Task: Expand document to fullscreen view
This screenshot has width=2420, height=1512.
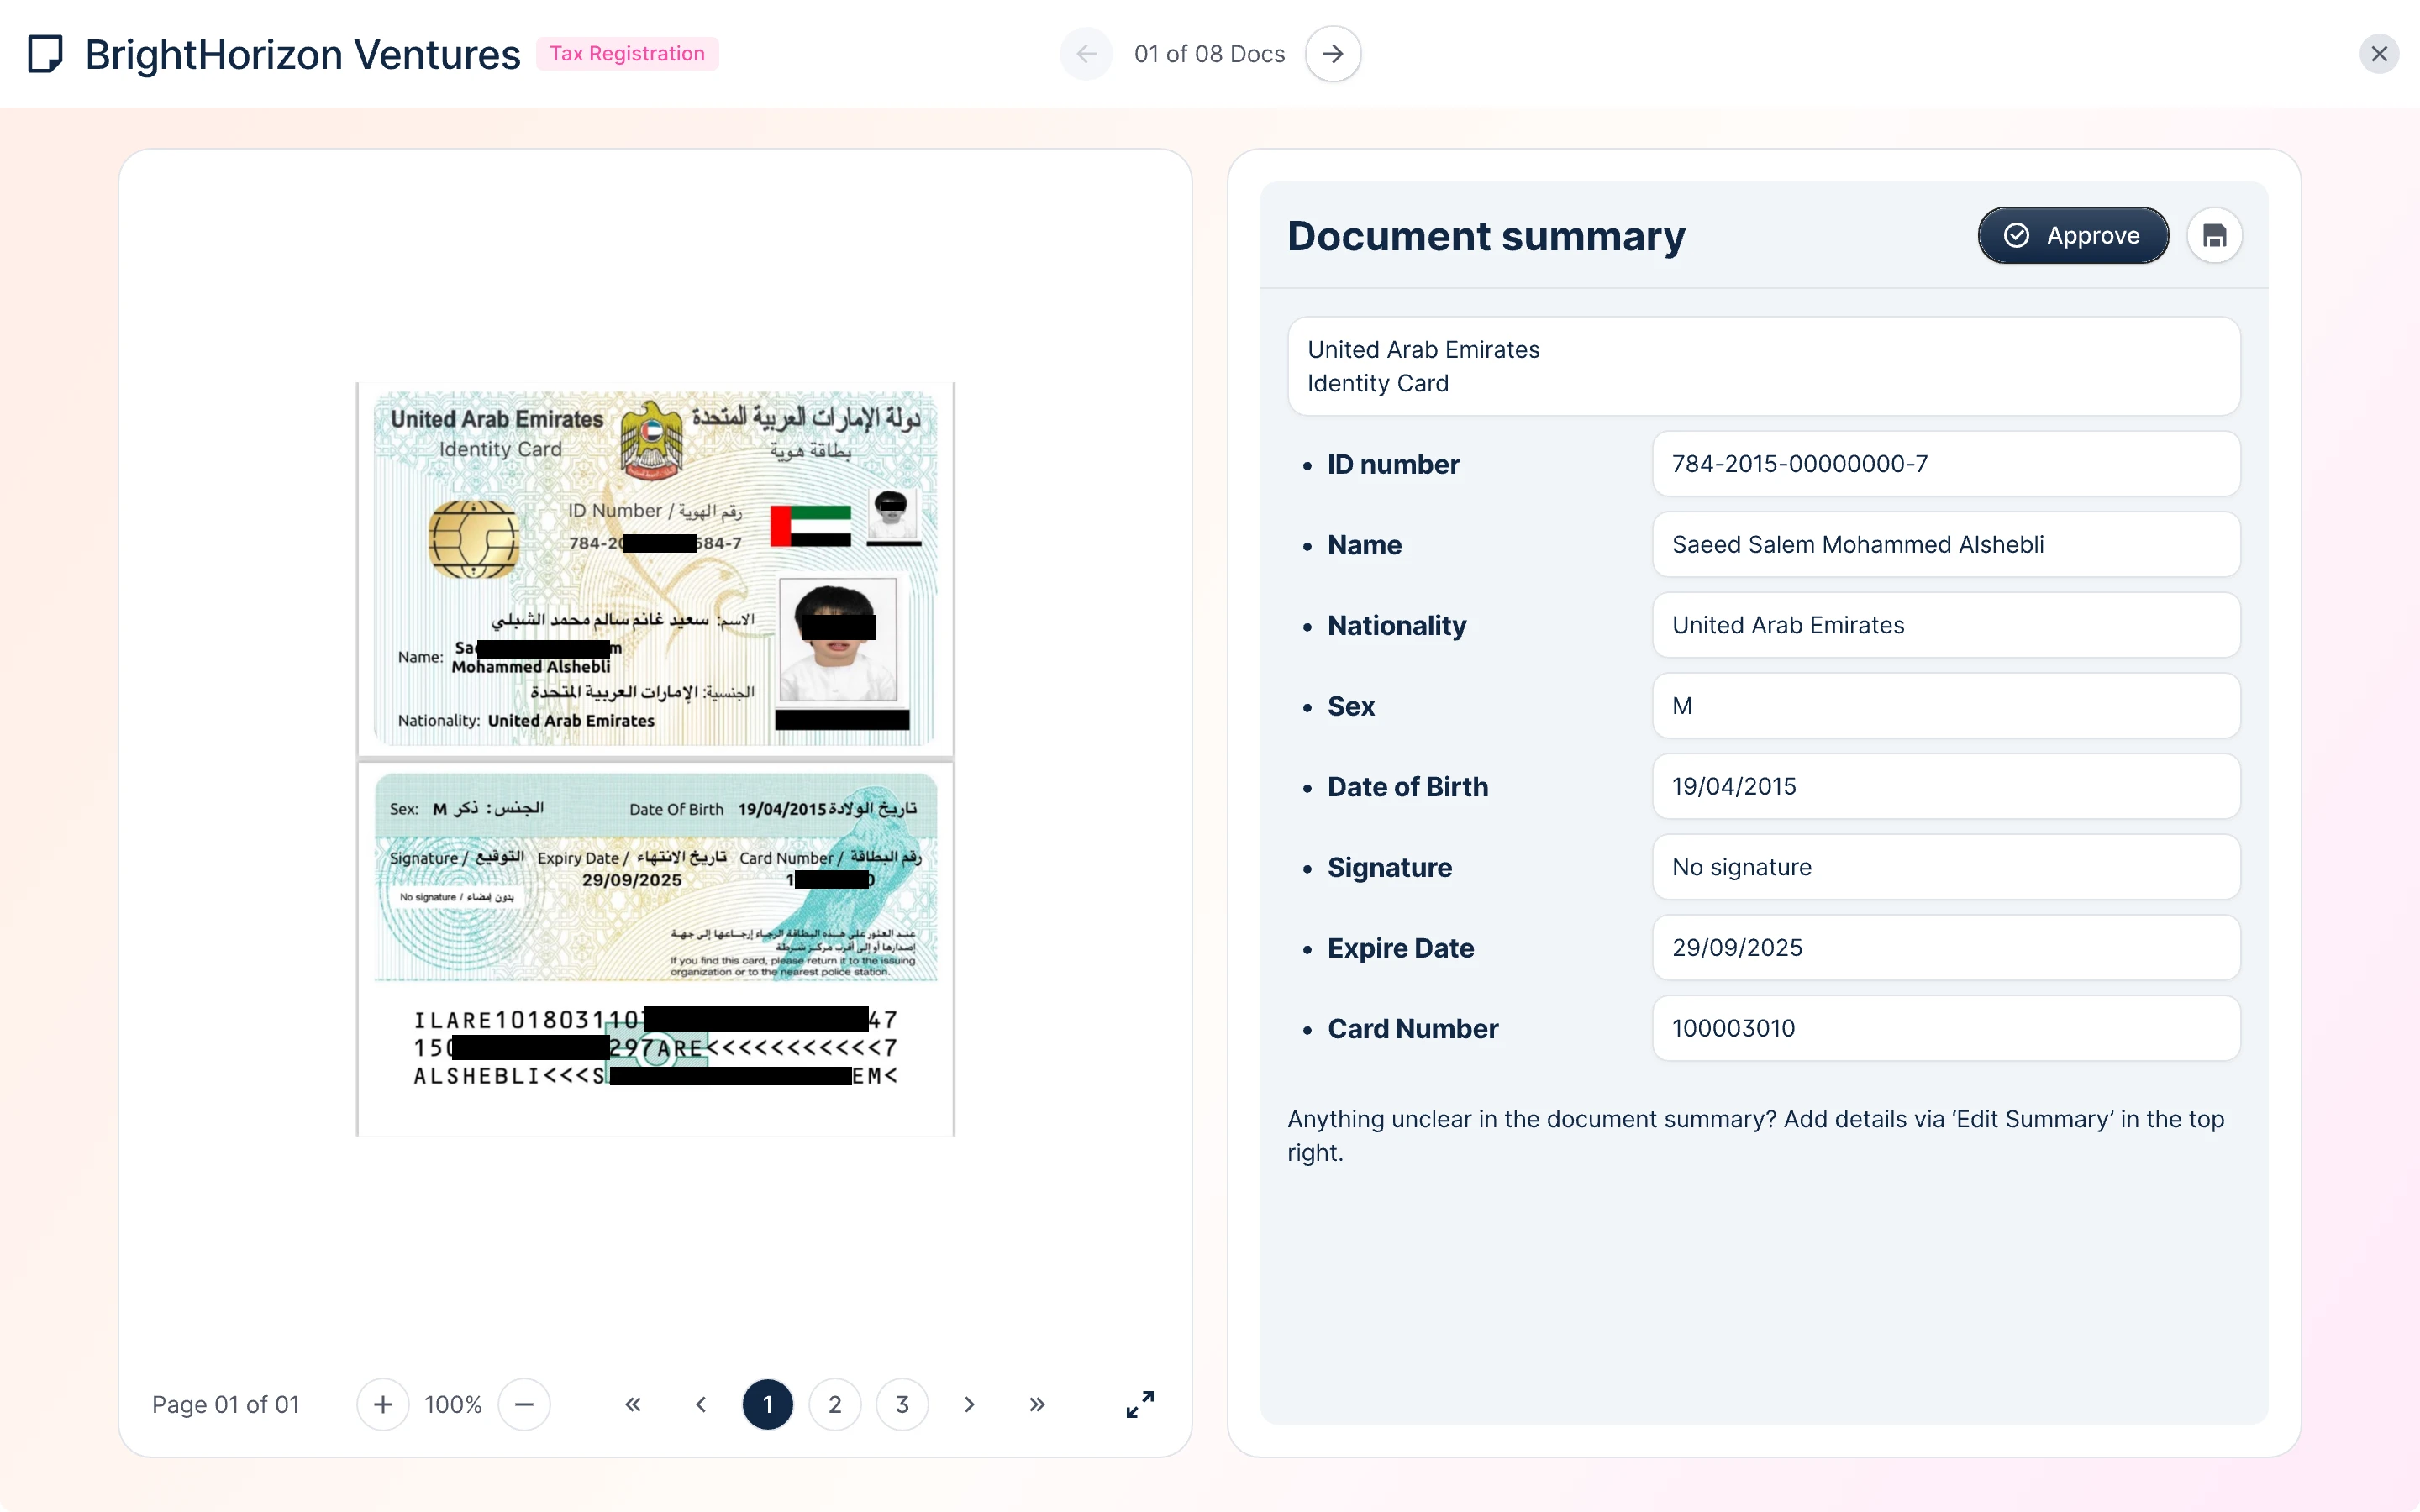Action: point(1140,1404)
